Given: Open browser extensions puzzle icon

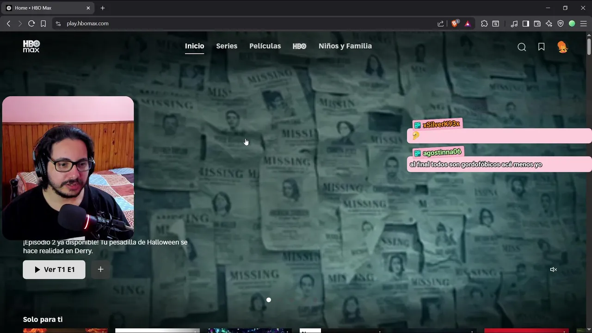Looking at the screenshot, I should point(484,24).
